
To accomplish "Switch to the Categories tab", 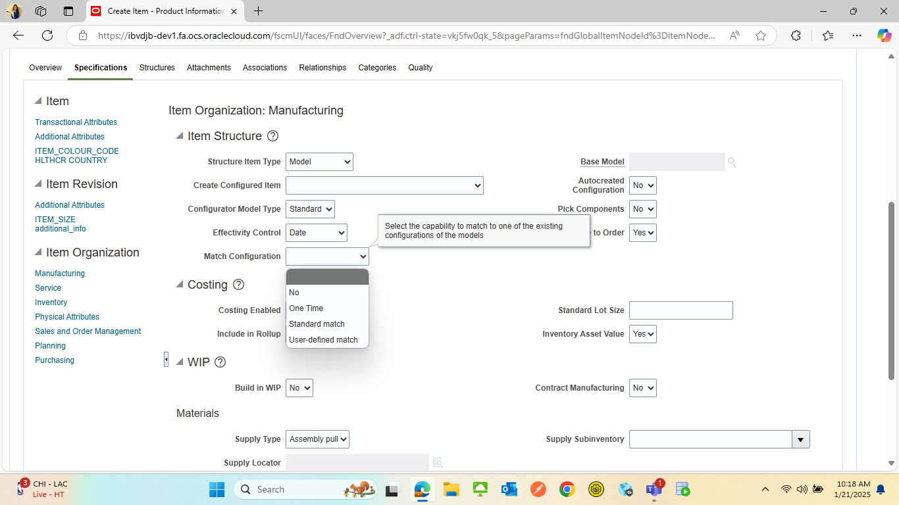I will click(377, 67).
